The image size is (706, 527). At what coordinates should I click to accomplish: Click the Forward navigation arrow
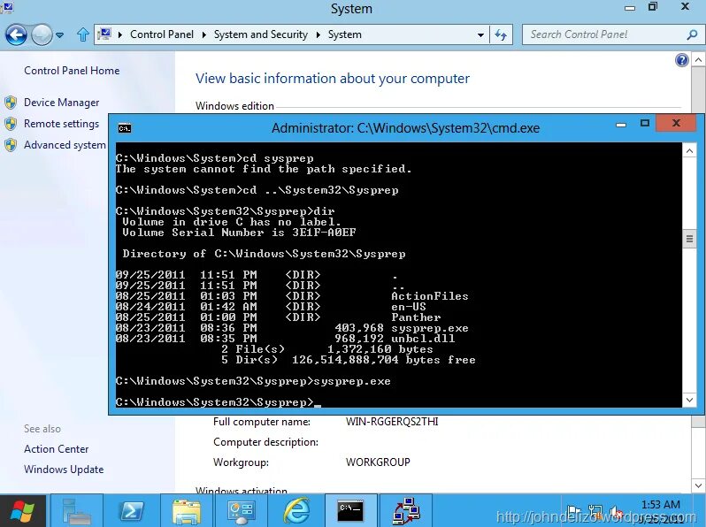pyautogui.click(x=42, y=34)
